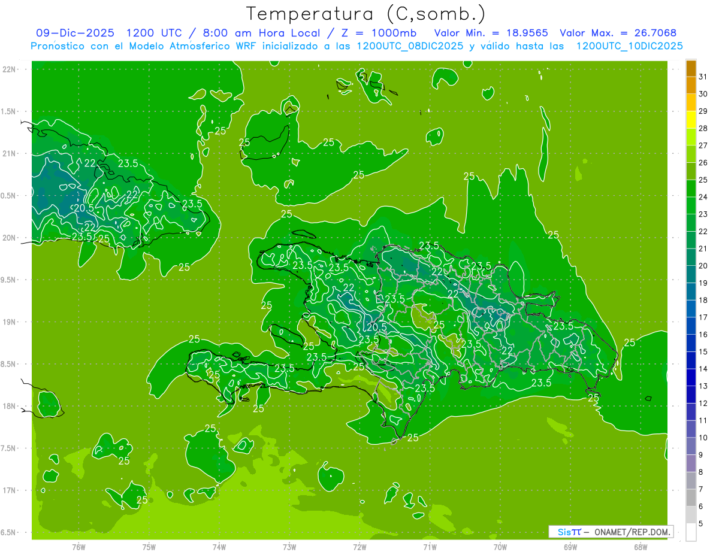Click the blue colorbar swatch between 15 and 16

[x=691, y=343]
